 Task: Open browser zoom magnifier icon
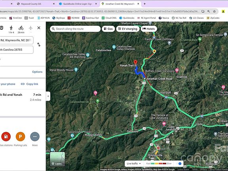click(x=209, y=11)
